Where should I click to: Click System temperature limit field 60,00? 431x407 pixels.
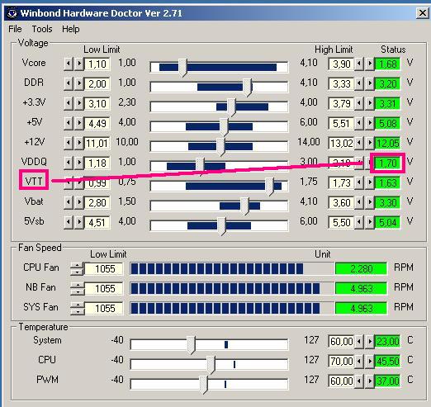(x=341, y=342)
